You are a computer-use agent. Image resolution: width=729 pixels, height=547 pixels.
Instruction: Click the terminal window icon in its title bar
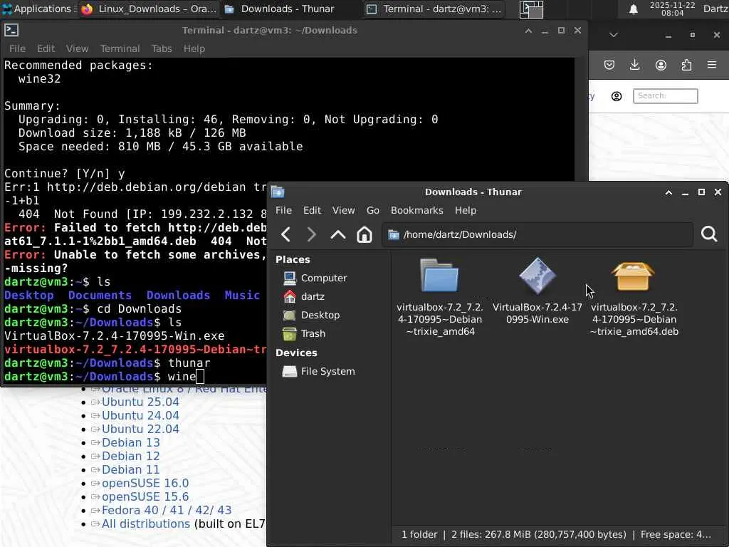[11, 30]
